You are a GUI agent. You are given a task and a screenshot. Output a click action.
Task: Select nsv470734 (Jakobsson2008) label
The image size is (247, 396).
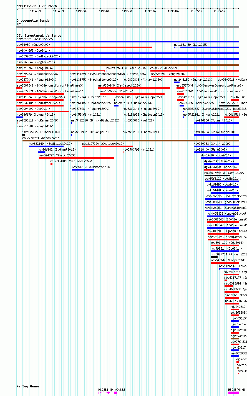click(215, 132)
